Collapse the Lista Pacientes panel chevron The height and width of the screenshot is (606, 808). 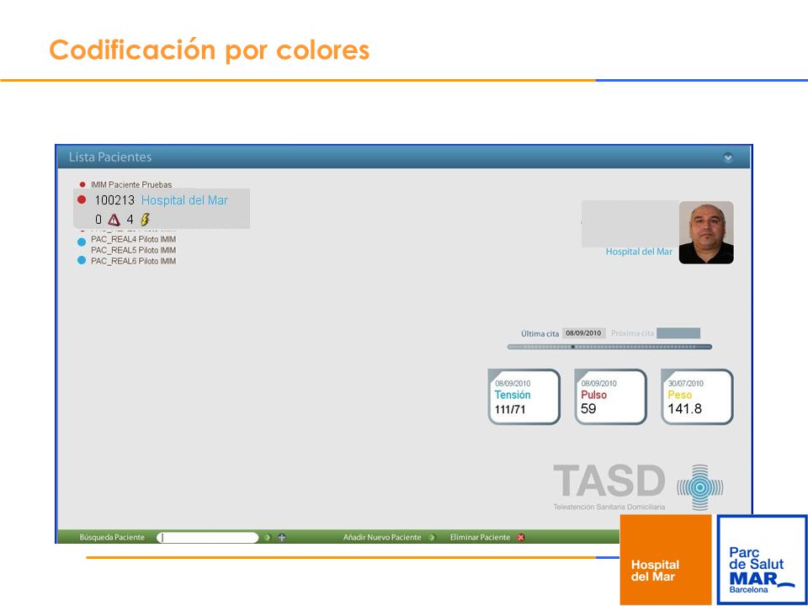(x=727, y=157)
